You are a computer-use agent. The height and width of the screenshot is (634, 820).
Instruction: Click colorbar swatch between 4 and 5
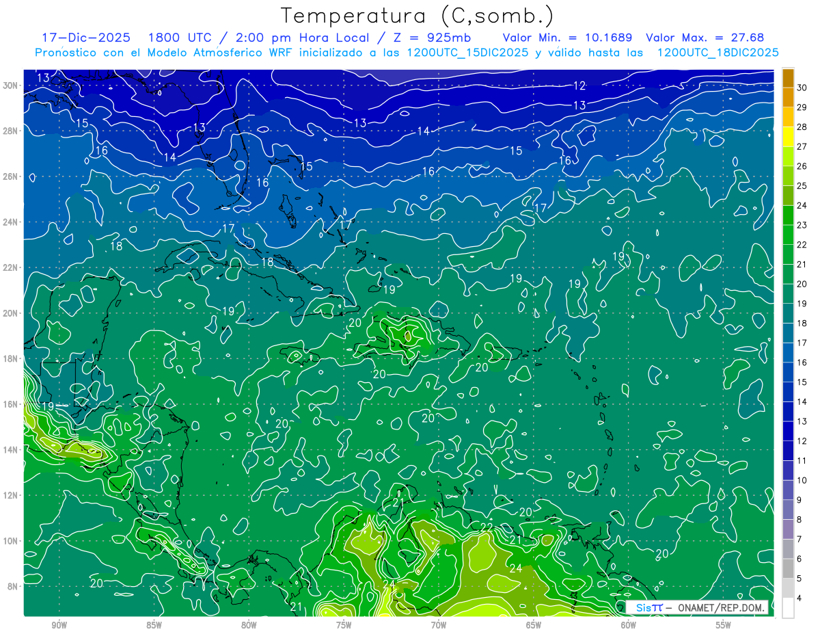click(788, 588)
